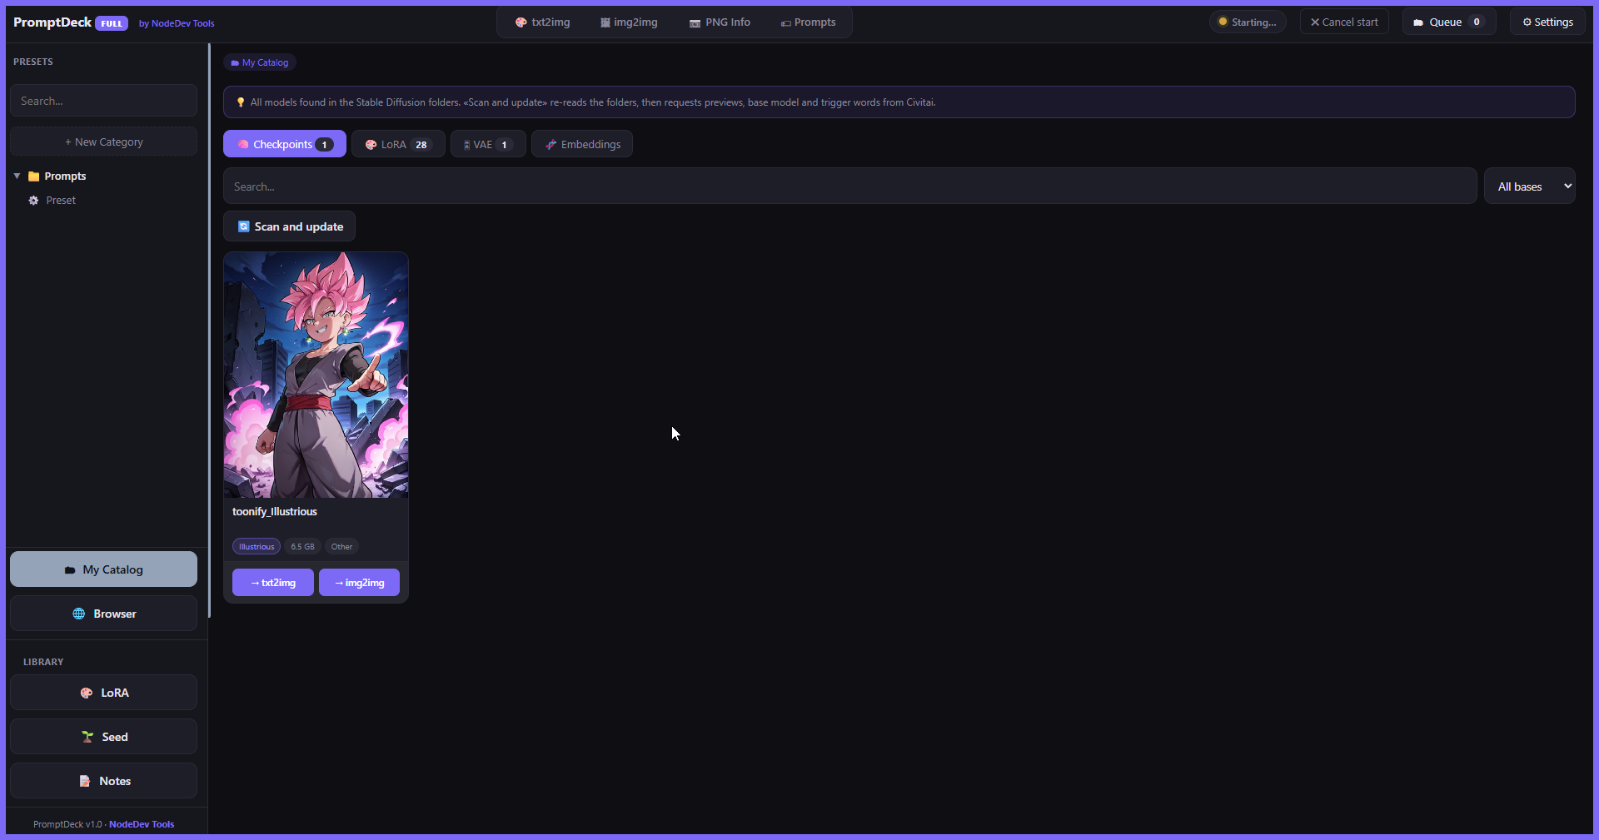Open the toonify_Illustrious preview thumbnail
The image size is (1599, 840).
coord(316,375)
